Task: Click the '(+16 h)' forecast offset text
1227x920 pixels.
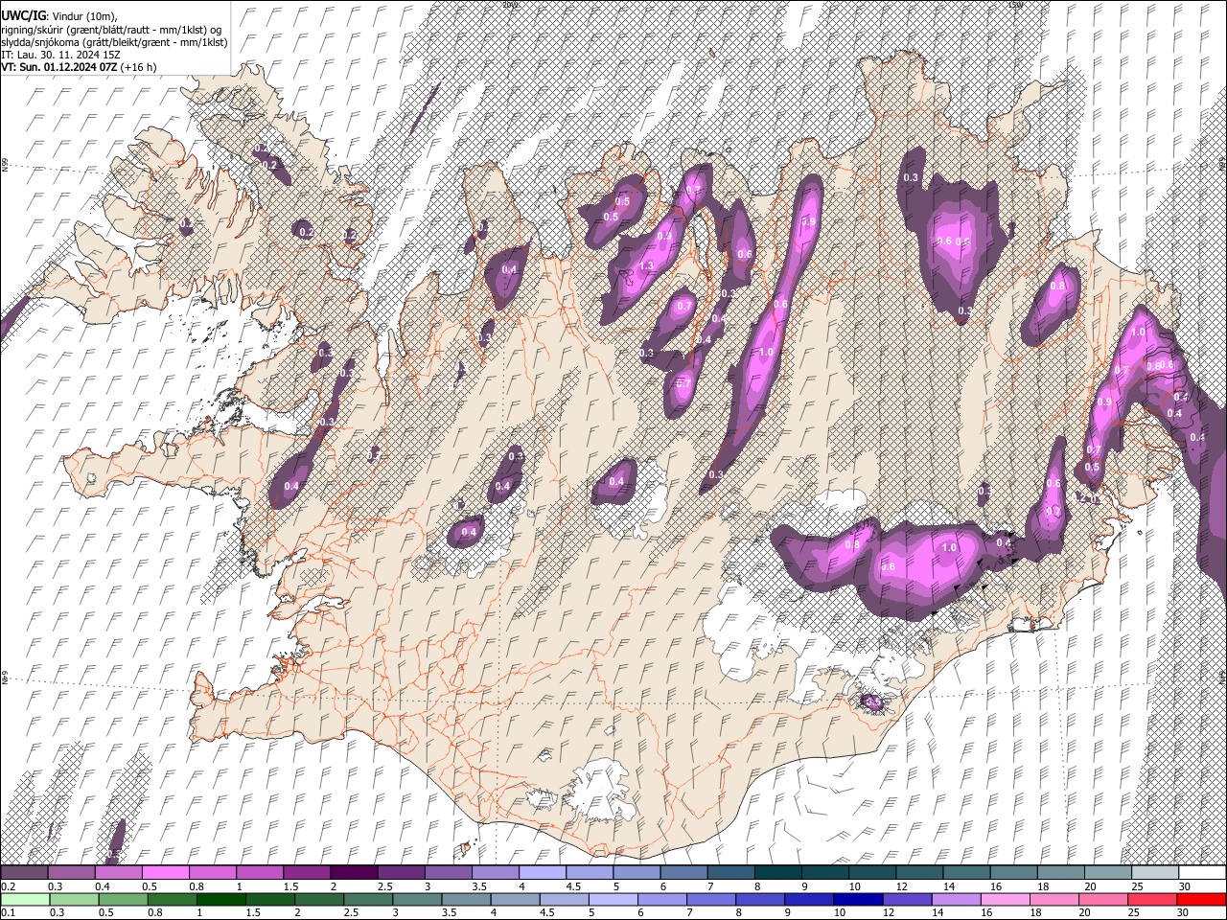Action: tap(139, 67)
